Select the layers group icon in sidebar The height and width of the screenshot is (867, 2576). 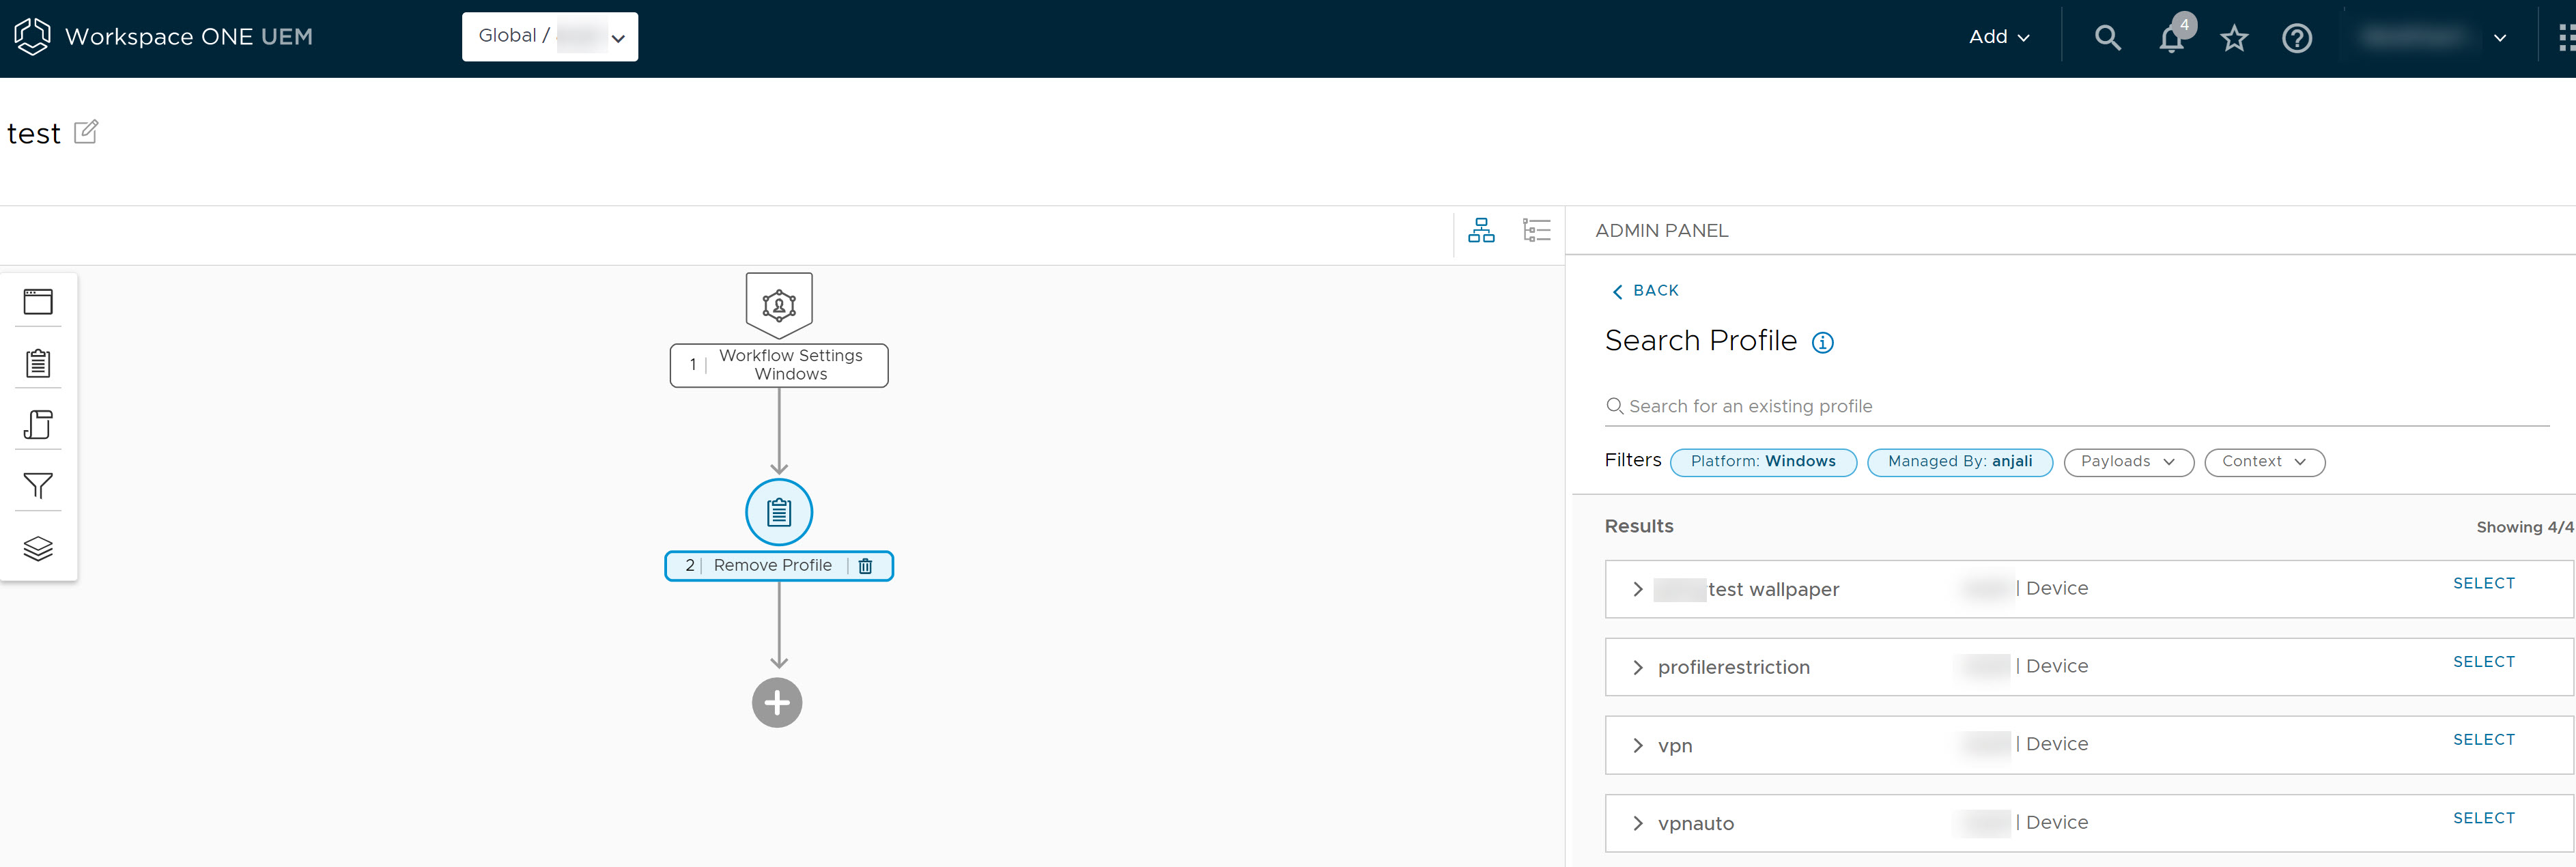[38, 548]
